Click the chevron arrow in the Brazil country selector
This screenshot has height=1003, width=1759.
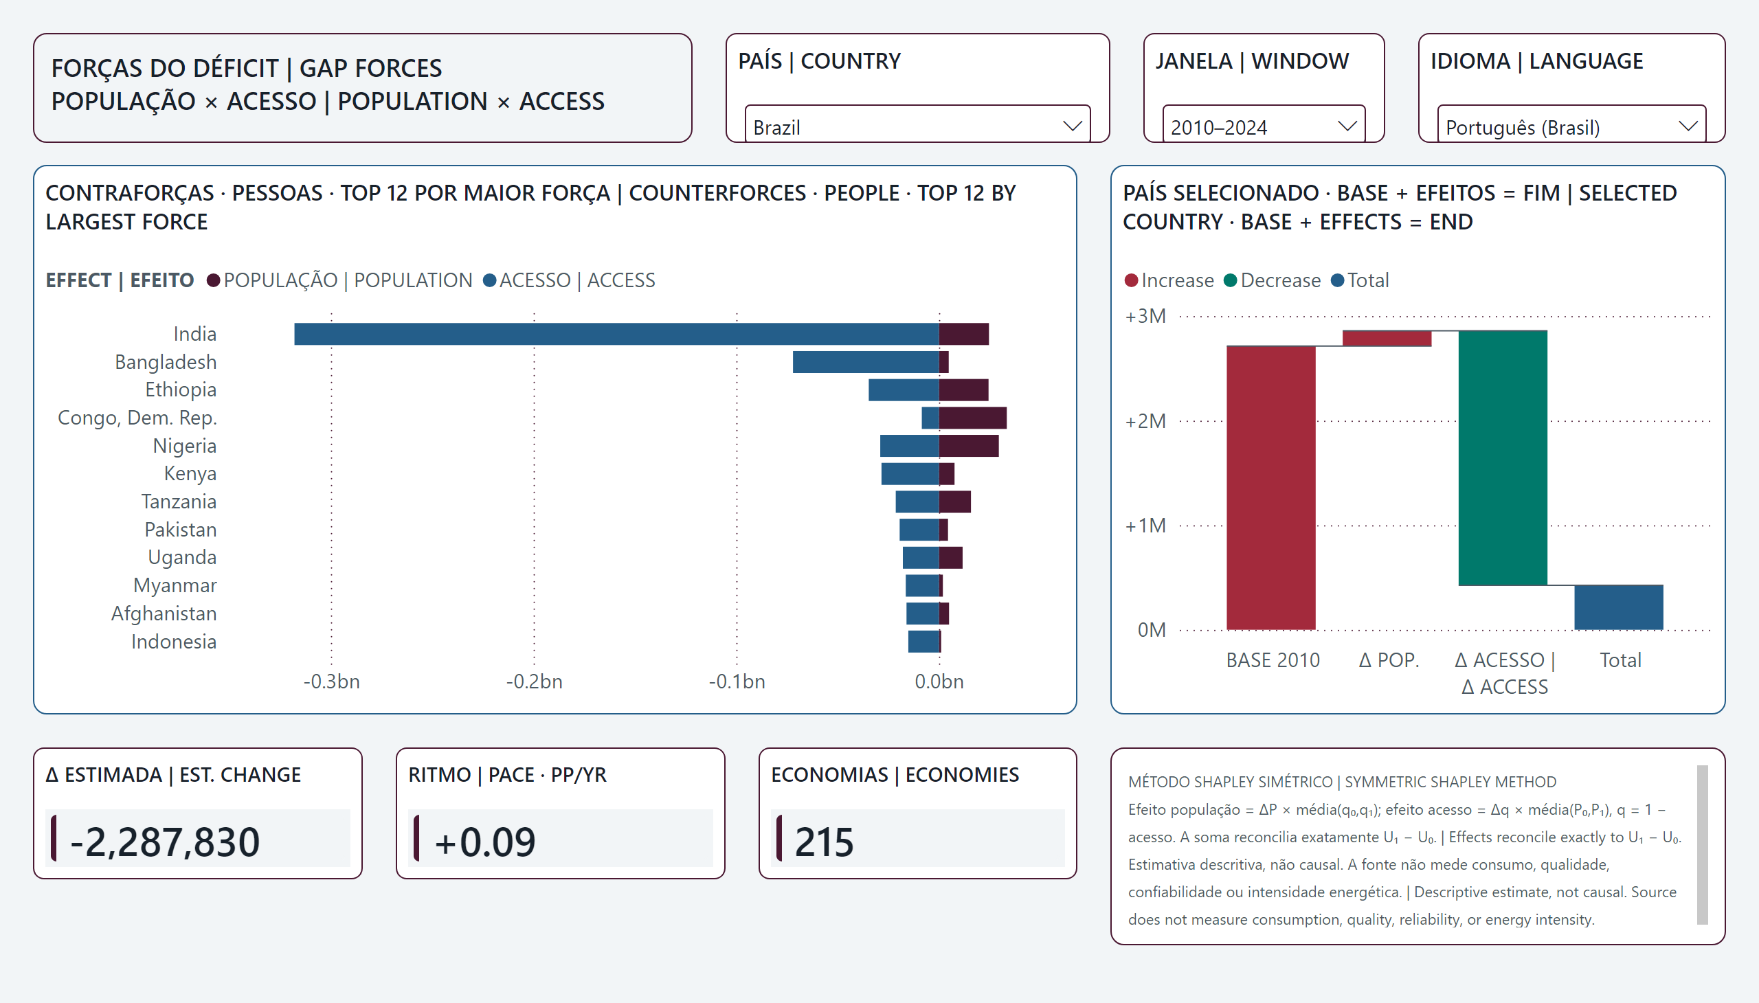click(1071, 126)
